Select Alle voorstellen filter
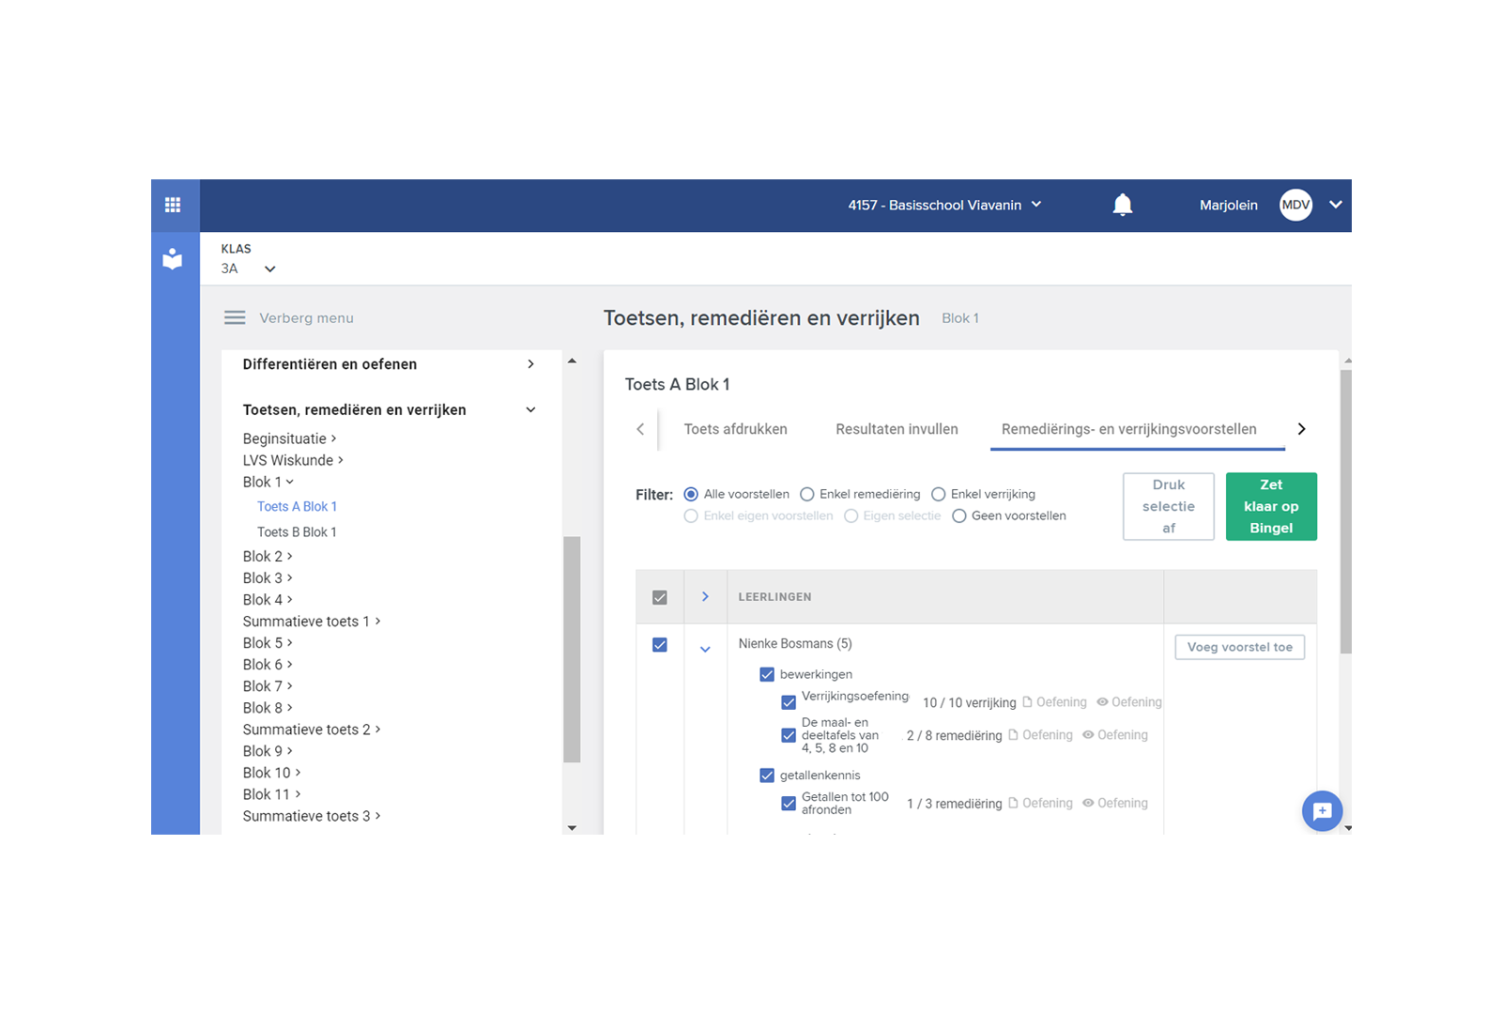This screenshot has width=1502, height=1014. pyautogui.click(x=691, y=494)
